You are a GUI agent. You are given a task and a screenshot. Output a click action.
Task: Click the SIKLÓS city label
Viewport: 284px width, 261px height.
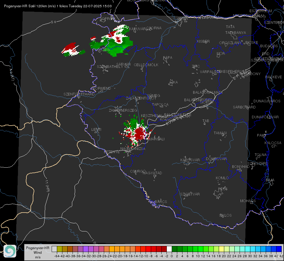(x=225, y=215)
